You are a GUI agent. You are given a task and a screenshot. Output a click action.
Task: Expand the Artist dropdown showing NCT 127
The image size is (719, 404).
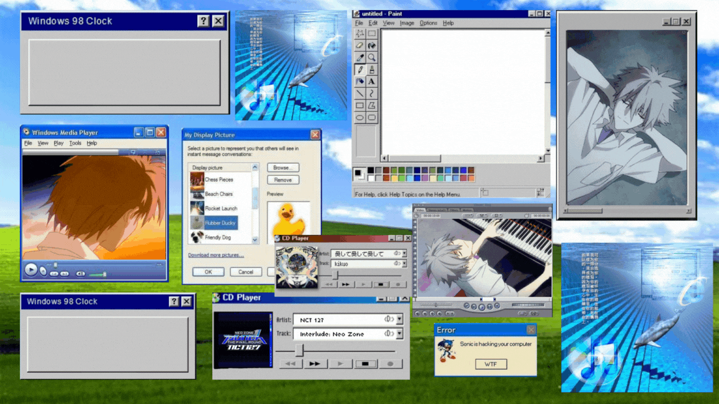(x=400, y=319)
